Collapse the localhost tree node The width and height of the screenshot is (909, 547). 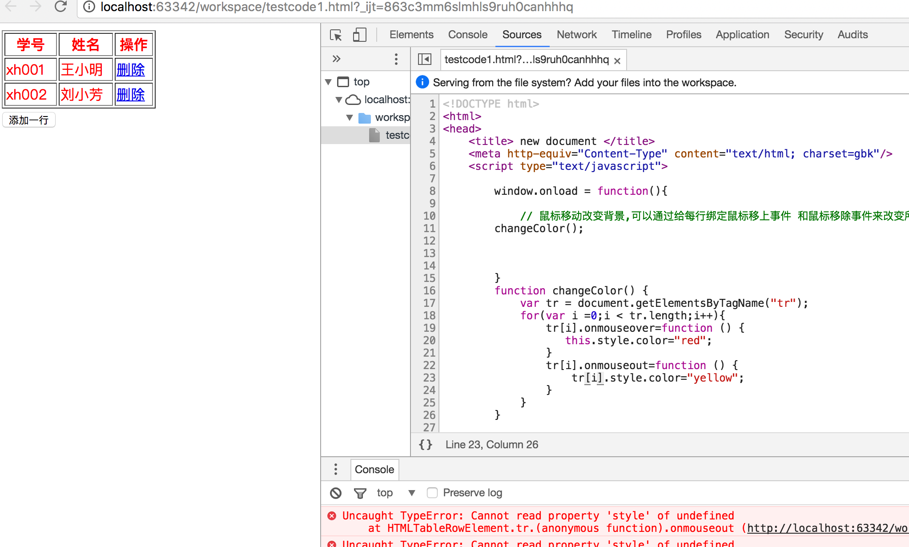coord(339,100)
